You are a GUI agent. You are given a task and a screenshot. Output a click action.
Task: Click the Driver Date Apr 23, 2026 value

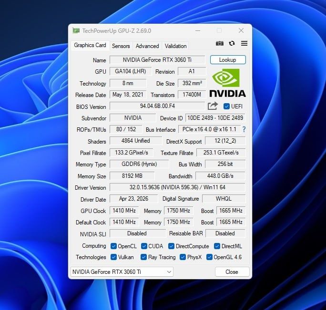tap(133, 199)
